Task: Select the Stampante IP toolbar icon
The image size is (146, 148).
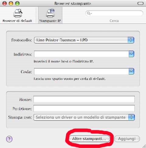Action: [x=50, y=16]
